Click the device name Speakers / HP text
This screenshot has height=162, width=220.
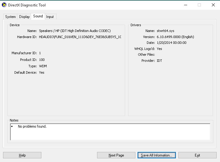point(75,31)
